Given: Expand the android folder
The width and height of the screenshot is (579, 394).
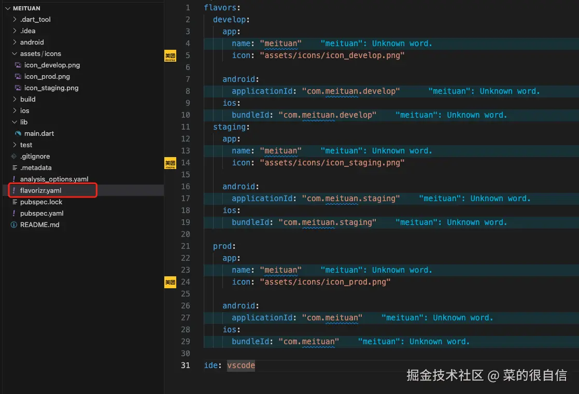Looking at the screenshot, I should point(15,42).
